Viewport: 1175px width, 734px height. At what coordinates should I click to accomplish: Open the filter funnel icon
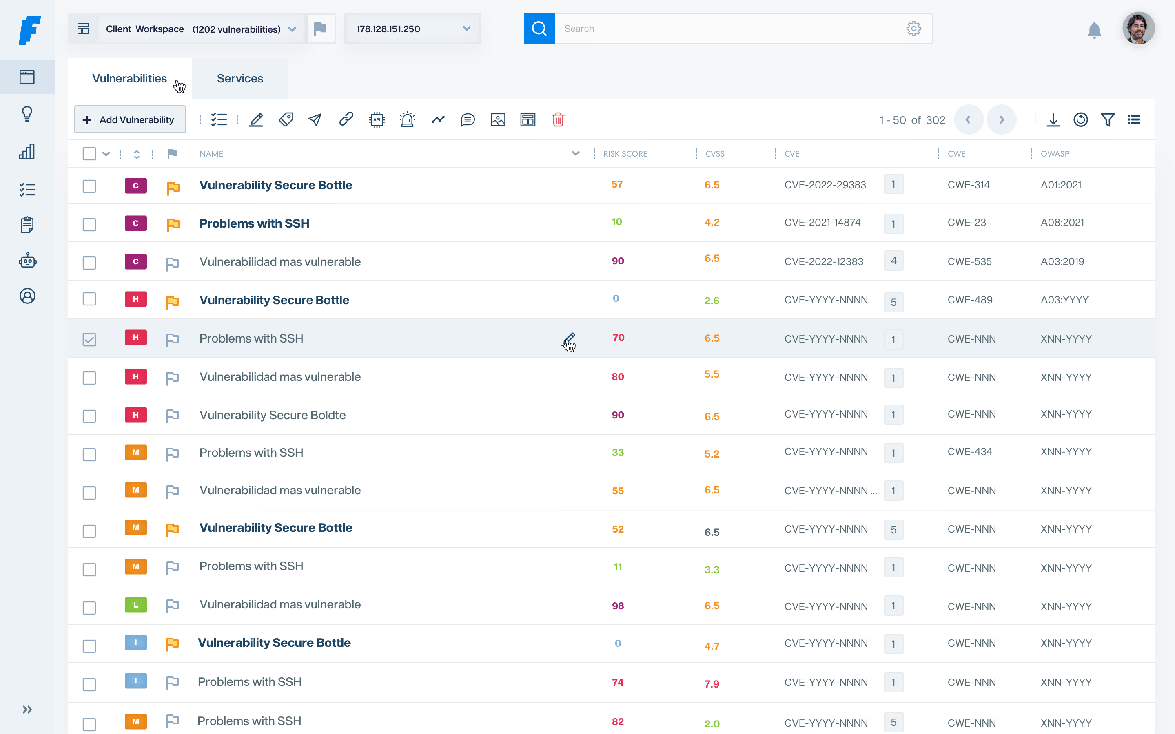pos(1108,119)
